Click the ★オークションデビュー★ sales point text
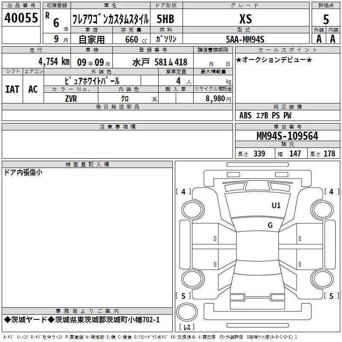 (274, 59)
